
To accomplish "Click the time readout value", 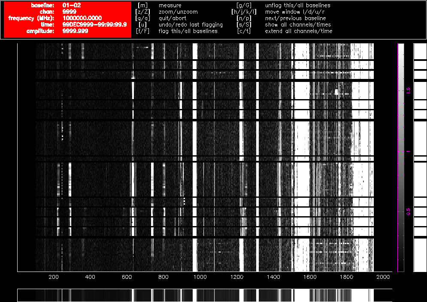I will [94, 24].
